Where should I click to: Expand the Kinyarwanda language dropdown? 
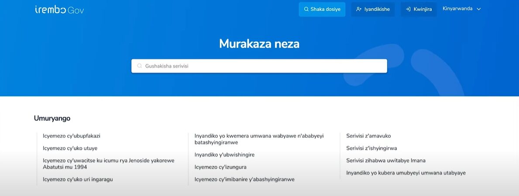point(461,9)
